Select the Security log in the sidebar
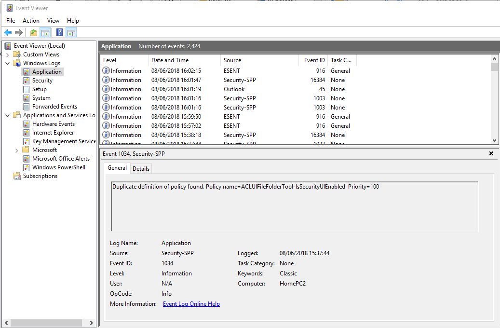500x328 pixels. pos(42,80)
